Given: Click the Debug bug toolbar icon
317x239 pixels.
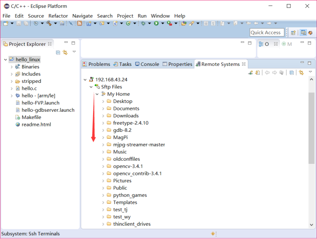Looking at the screenshot, I should click(x=143, y=23).
